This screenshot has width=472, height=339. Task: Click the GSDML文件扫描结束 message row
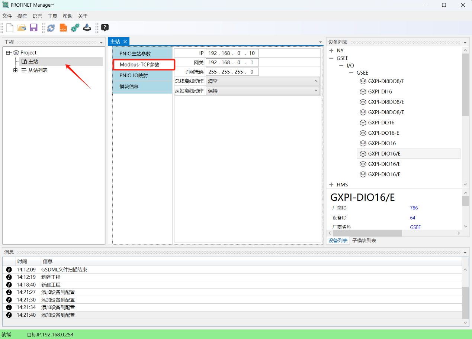coord(232,270)
